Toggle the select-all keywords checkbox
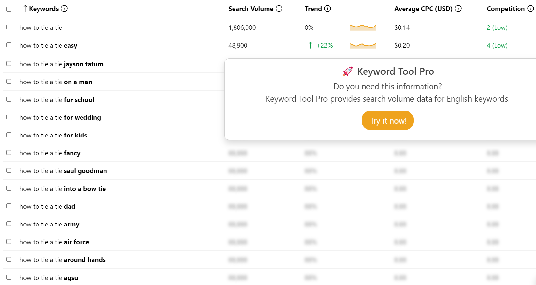Viewport: 536px width, 285px height. point(9,9)
